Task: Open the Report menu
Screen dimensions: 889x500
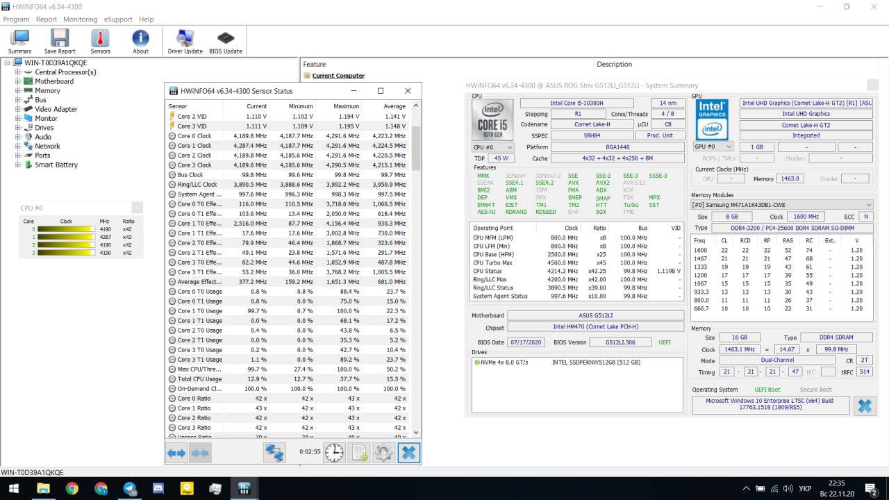Action: [47, 19]
